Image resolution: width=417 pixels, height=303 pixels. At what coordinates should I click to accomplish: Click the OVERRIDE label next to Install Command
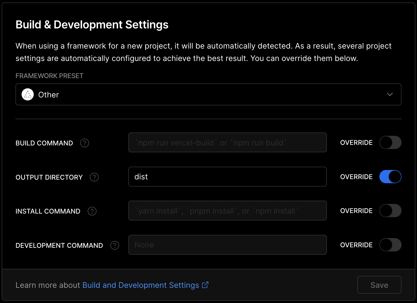coord(356,211)
